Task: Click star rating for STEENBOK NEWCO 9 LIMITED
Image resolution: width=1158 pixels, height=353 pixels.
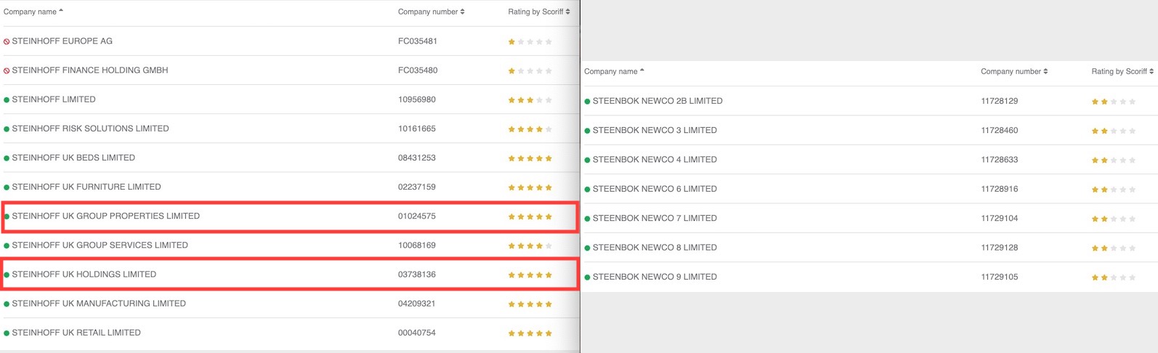Action: [x=1113, y=277]
